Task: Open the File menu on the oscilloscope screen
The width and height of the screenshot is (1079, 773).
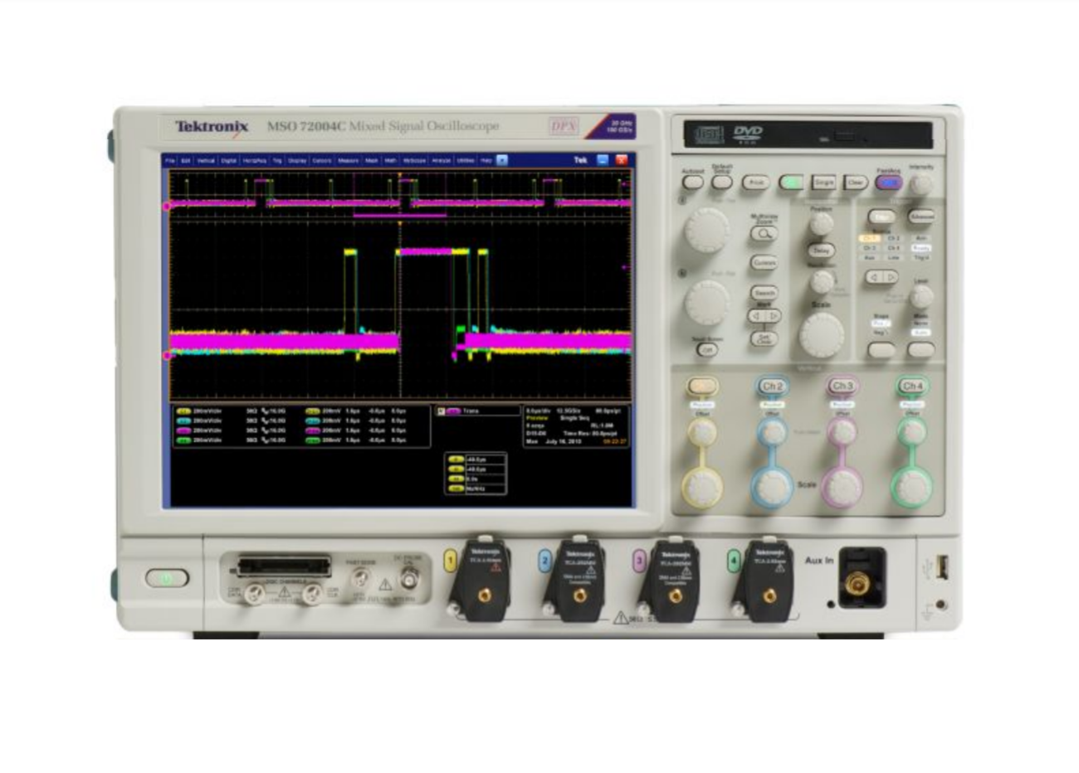Action: coord(169,160)
